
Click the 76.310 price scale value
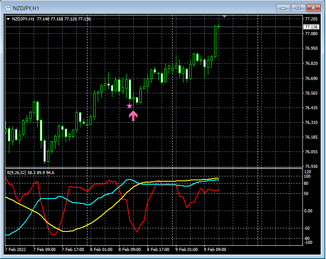311,123
